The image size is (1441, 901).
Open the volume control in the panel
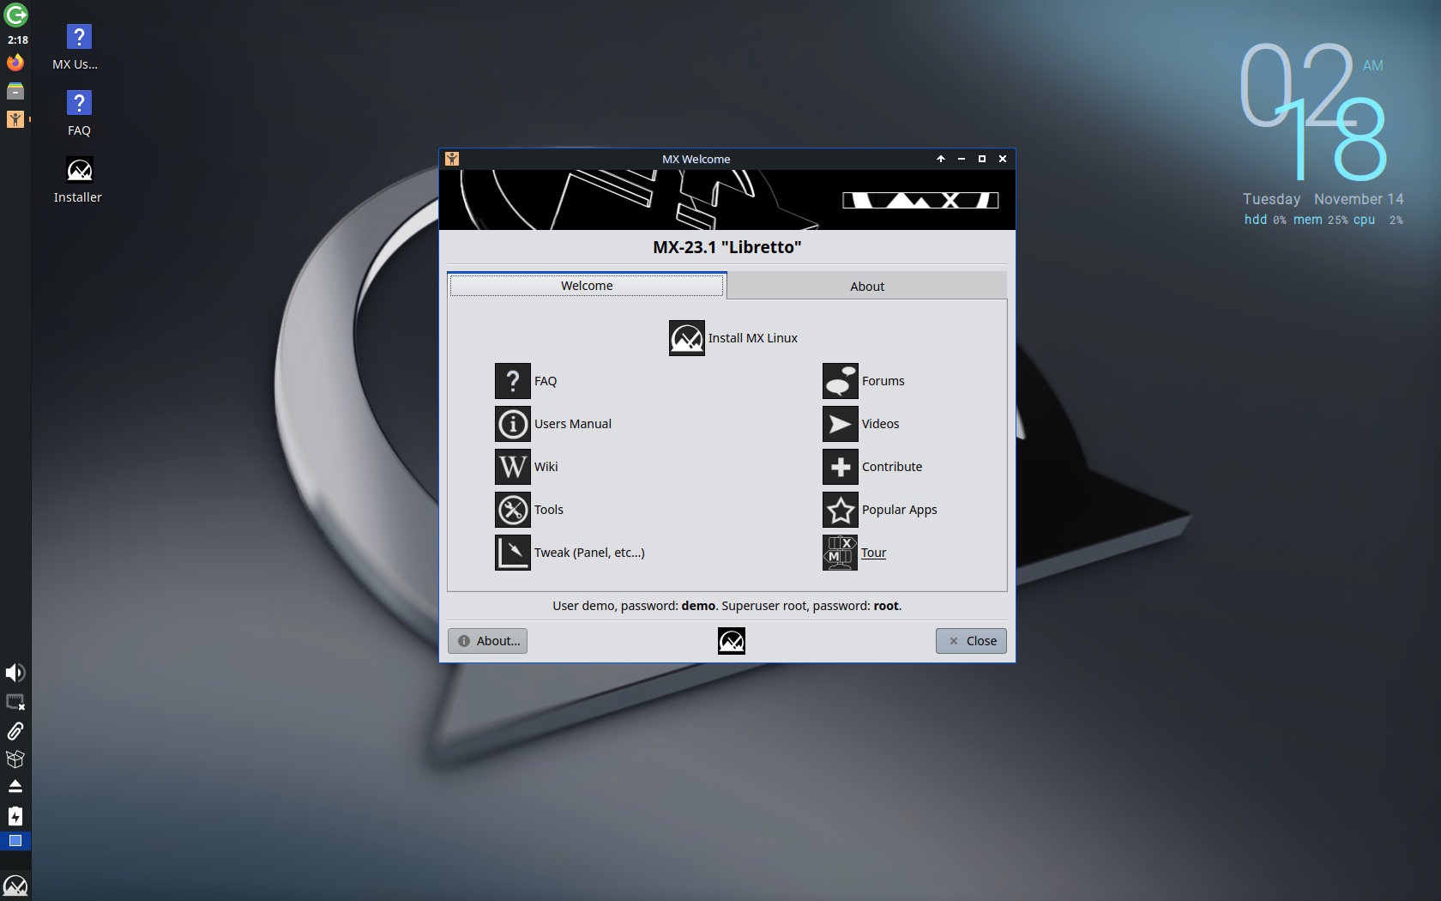(x=15, y=673)
